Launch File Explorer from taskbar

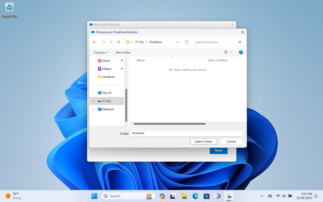(x=184, y=196)
